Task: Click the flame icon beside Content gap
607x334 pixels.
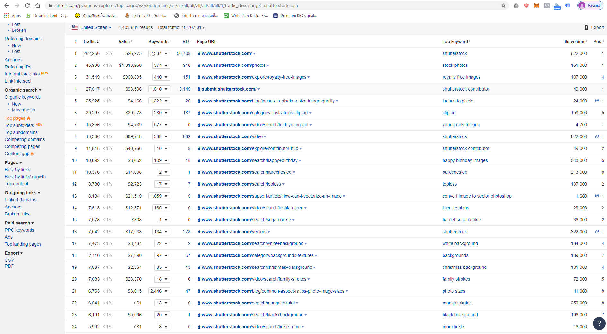Action: tap(32, 154)
